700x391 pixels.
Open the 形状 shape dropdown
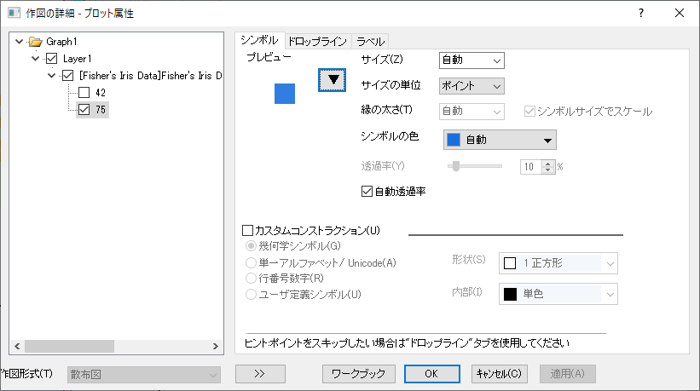point(558,263)
